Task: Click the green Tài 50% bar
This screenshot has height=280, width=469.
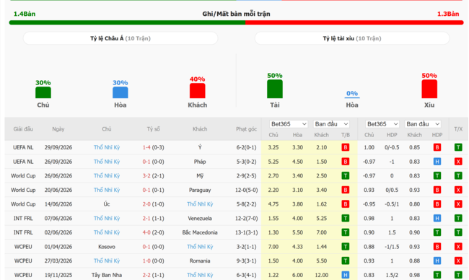Action: tap(275, 89)
